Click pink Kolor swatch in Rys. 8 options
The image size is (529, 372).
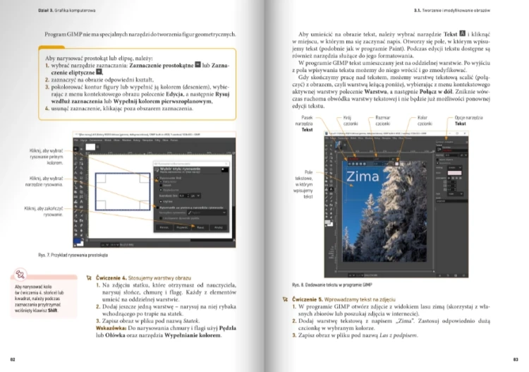point(455,173)
